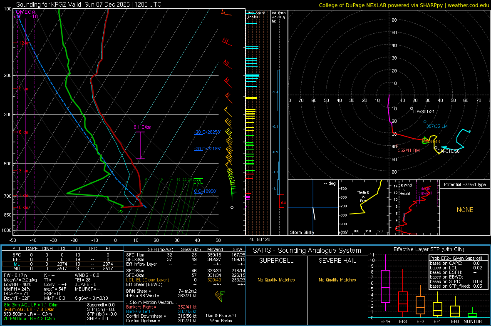The width and height of the screenshot is (491, 326).
Task: Click the 'SHIP = 0.0' value
Action: (97, 319)
